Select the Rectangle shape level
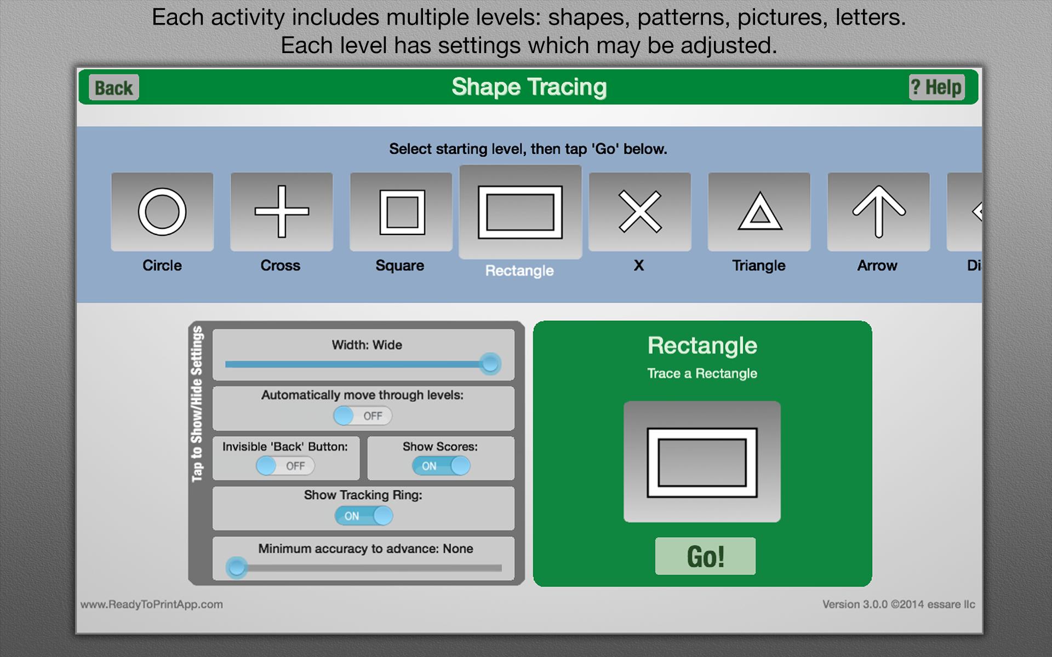Screen dimensions: 1052x657 [520, 212]
